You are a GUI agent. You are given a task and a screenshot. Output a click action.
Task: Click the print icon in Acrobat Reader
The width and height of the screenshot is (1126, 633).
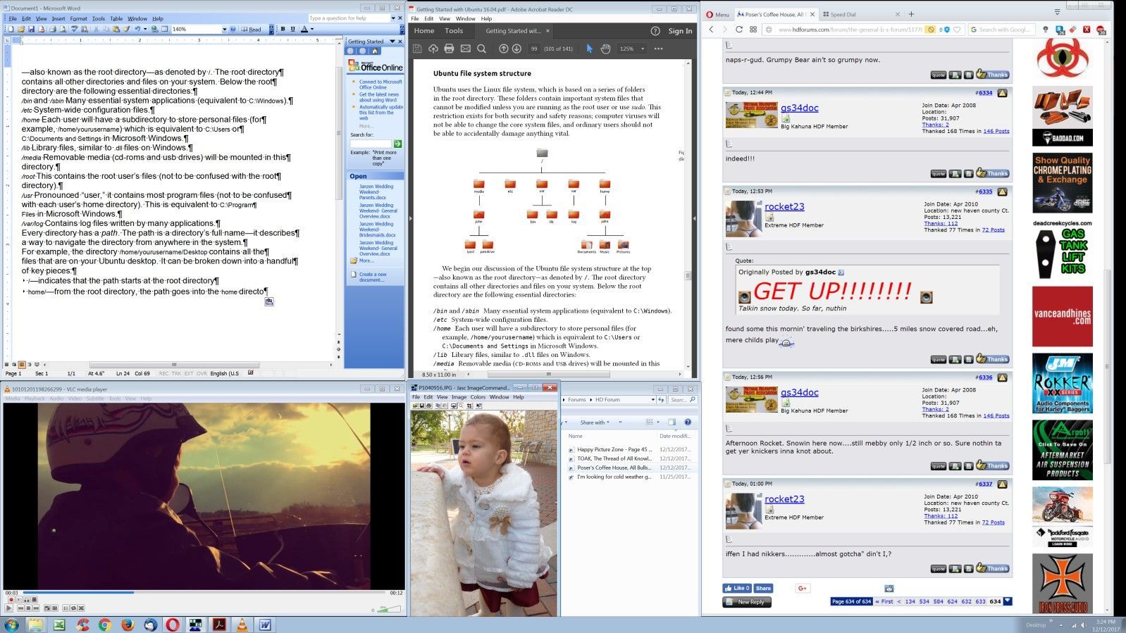[449, 49]
